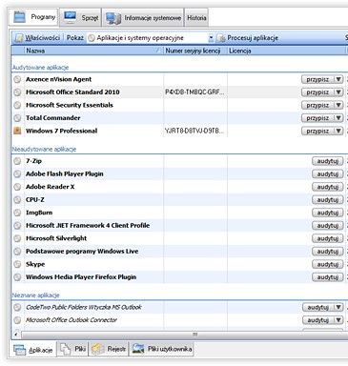348x366 pixels.
Task: Click the Pokaż label in toolbar
Action: 75,38
